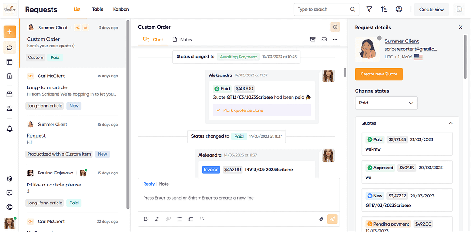Apply italic formatting in reply editor
Viewport: 471px width, 232px height.
[157, 219]
